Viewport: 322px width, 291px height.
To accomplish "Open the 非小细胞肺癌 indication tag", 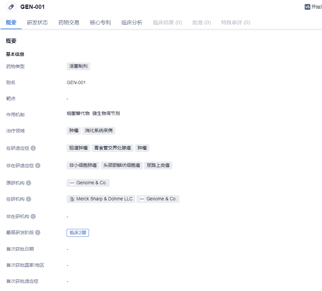I will click(x=83, y=166).
